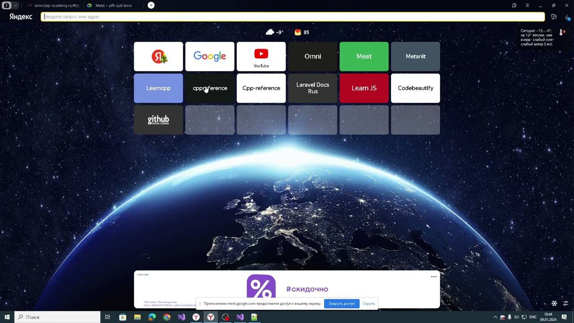Open the downloads icon
This screenshot has height=323, width=574.
pos(567,17)
